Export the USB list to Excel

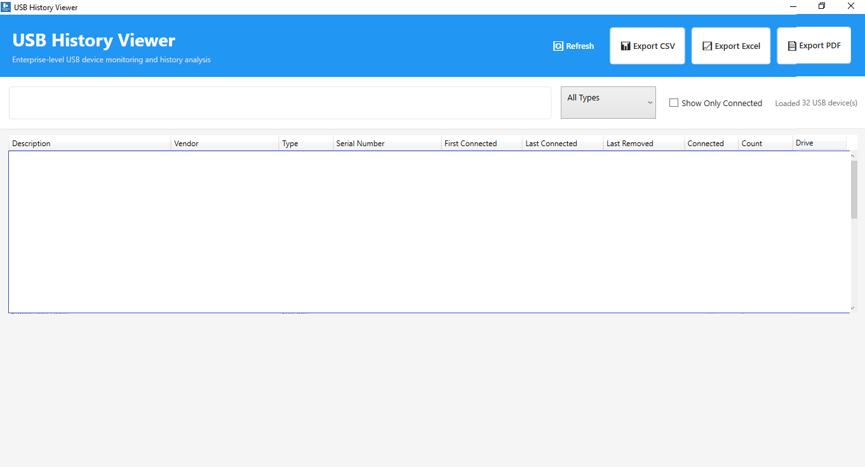(x=730, y=45)
